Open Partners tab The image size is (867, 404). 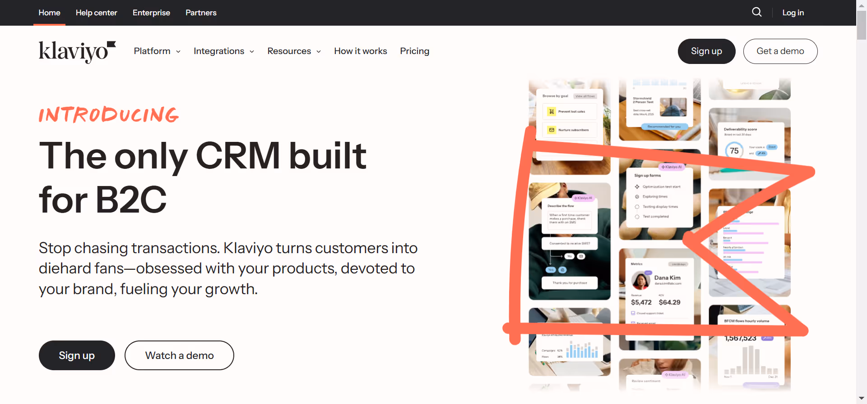point(201,13)
